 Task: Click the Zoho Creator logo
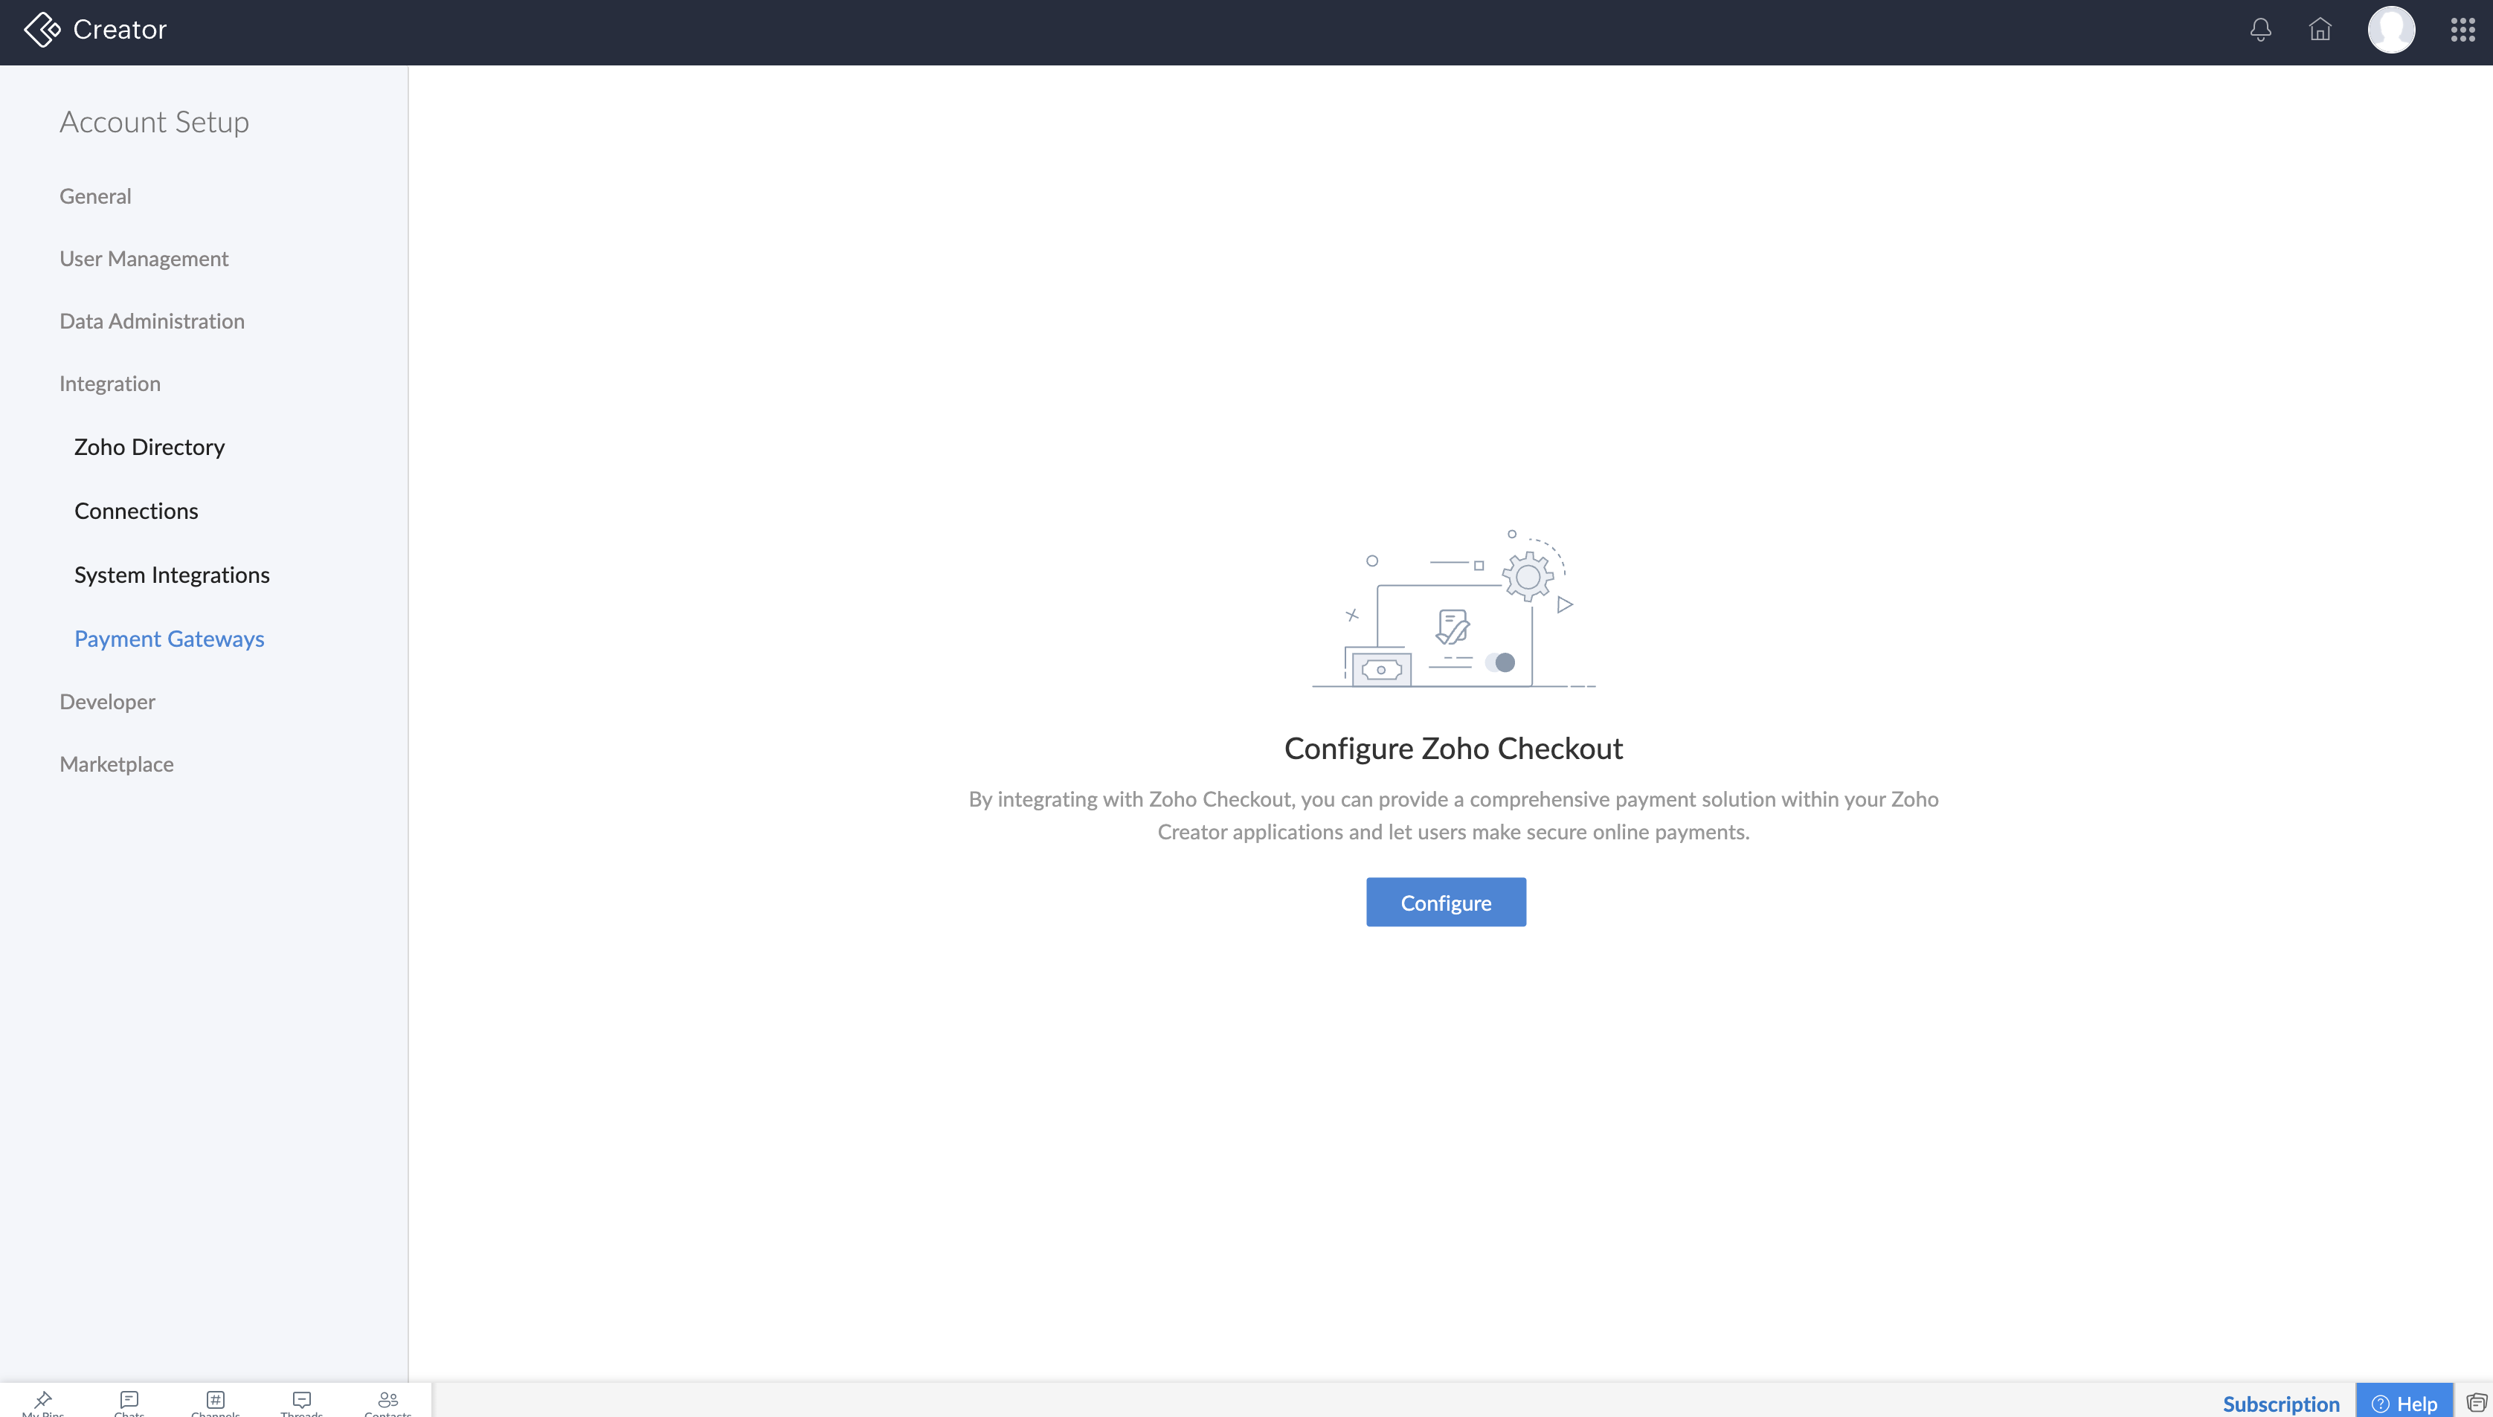click(x=95, y=29)
